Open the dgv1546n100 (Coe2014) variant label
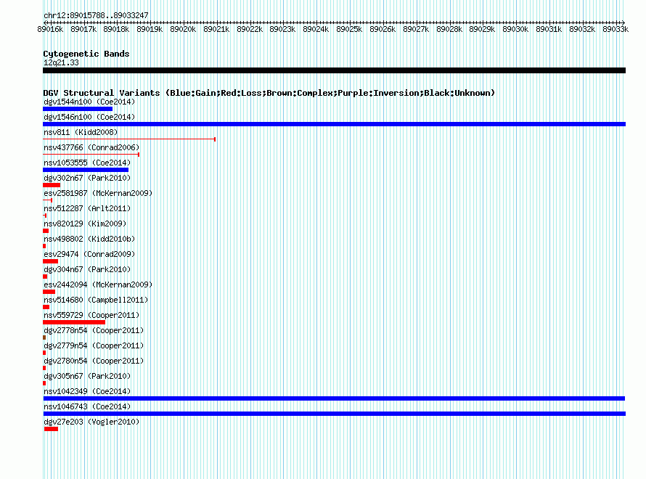646x479 pixels. tap(89, 117)
